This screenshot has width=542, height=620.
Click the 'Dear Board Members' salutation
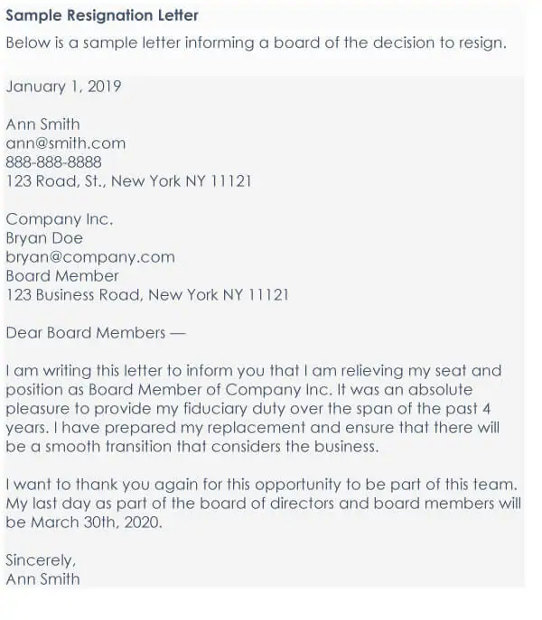click(x=96, y=333)
